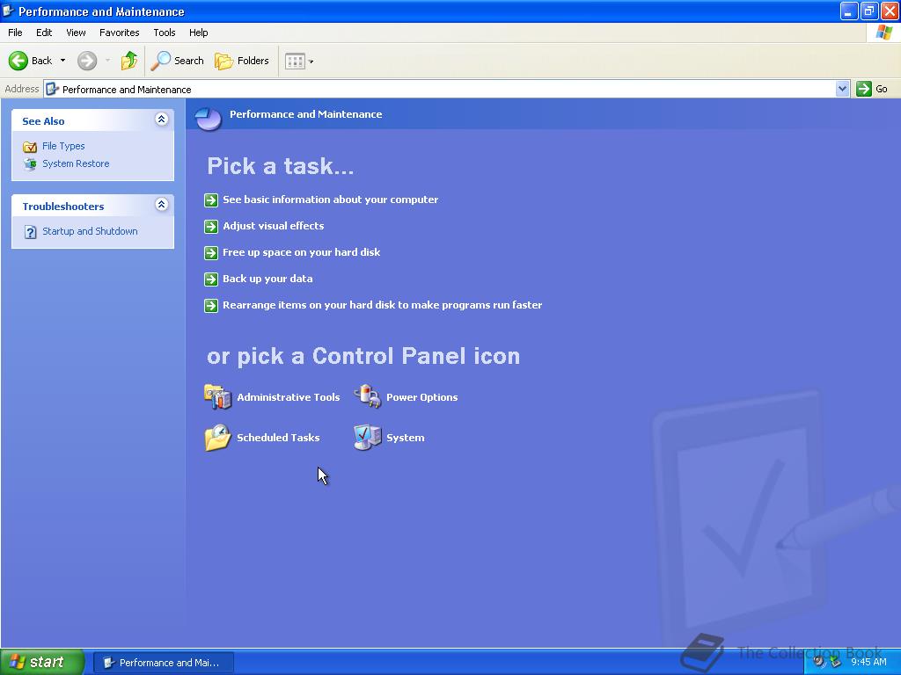Image resolution: width=901 pixels, height=675 pixels.
Task: Go up one folder level
Action: point(128,61)
